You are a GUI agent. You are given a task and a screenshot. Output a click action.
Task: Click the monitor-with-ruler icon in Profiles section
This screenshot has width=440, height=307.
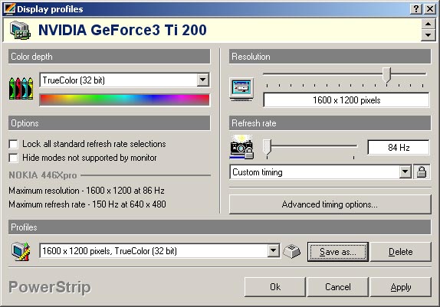(x=21, y=251)
